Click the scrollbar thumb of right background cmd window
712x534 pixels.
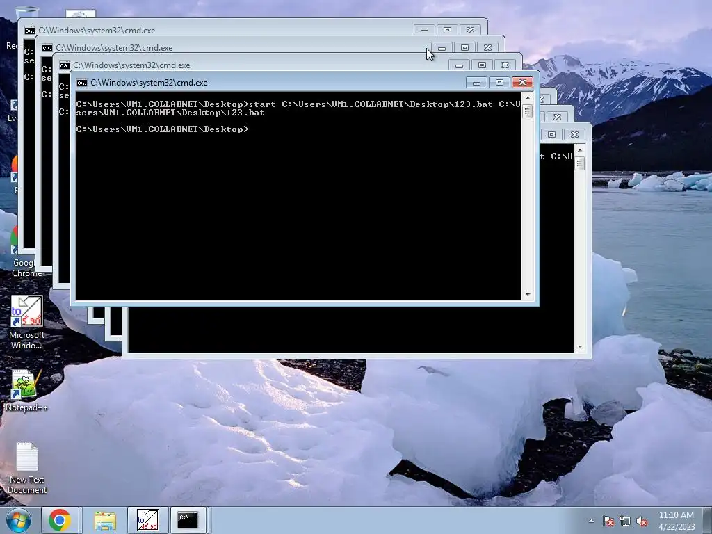click(579, 163)
